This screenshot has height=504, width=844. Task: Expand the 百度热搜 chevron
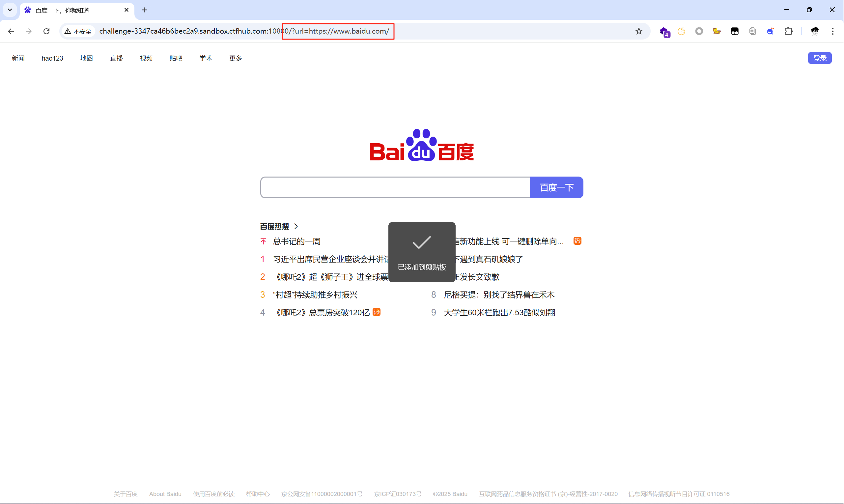(x=296, y=226)
